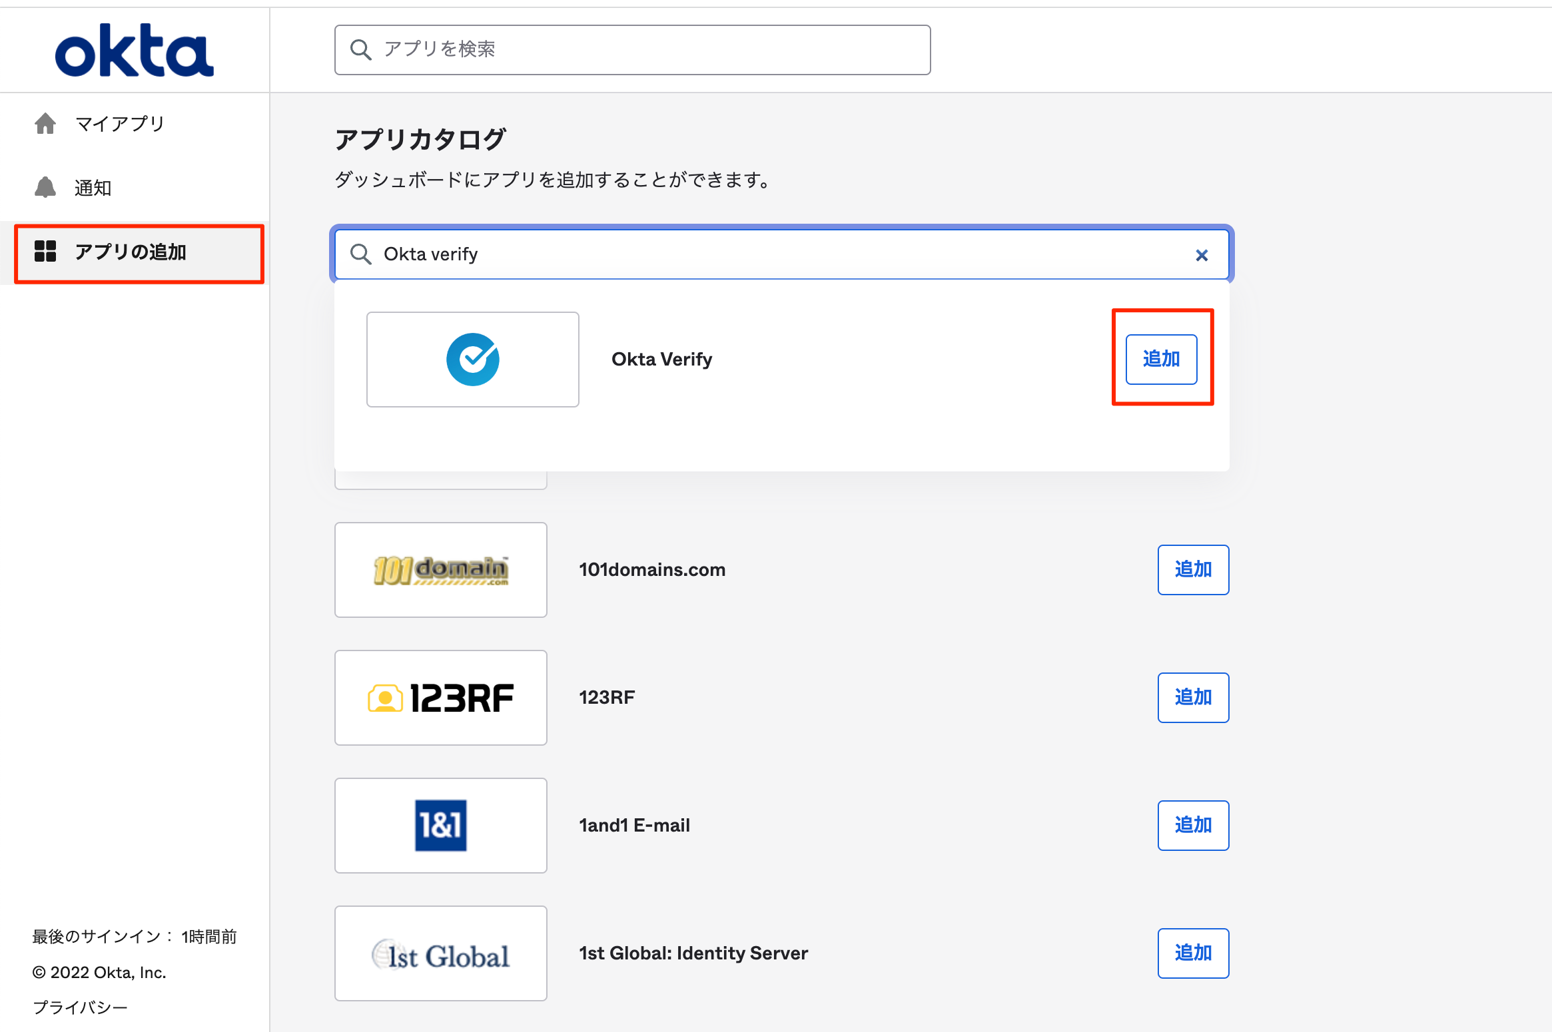Click the Okta Verify checkmark app icon

point(473,360)
